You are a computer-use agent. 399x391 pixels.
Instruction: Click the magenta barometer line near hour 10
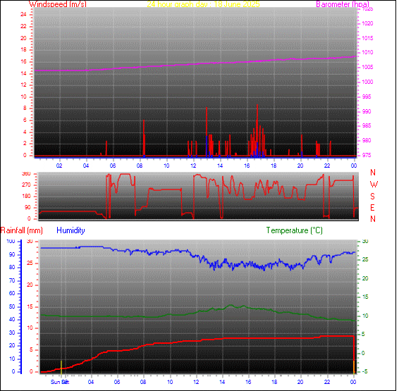coord(166,66)
